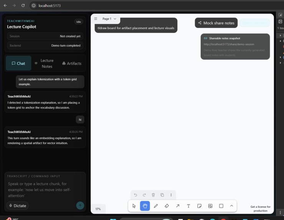Click the 17% zoom level
The height and width of the screenshot is (220, 284).
(x=98, y=209)
